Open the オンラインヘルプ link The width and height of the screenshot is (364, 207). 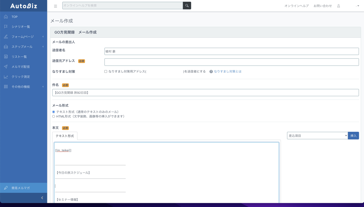[297, 6]
